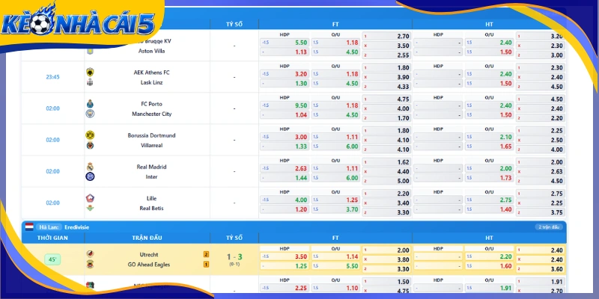The width and height of the screenshot is (599, 299).
Task: Pick FT draw odds 3.40 in Lille match
Action: pos(386,203)
